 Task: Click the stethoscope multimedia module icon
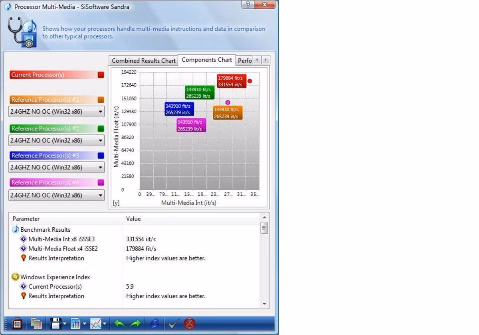pos(22,33)
